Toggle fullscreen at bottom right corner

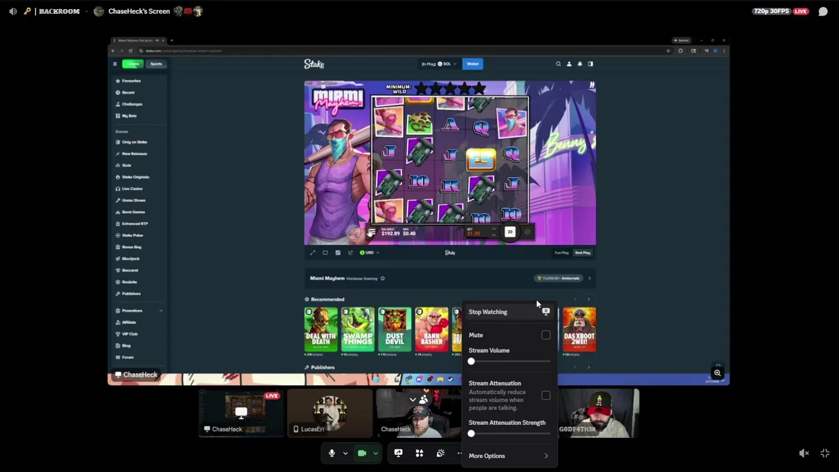[825, 453]
